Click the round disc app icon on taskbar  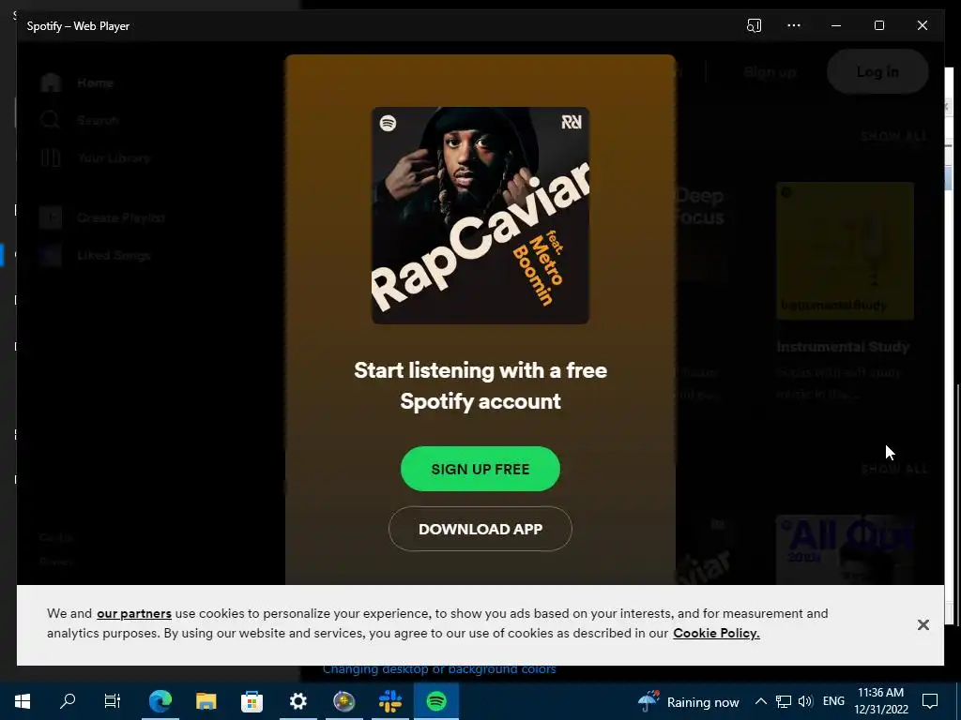pos(343,701)
